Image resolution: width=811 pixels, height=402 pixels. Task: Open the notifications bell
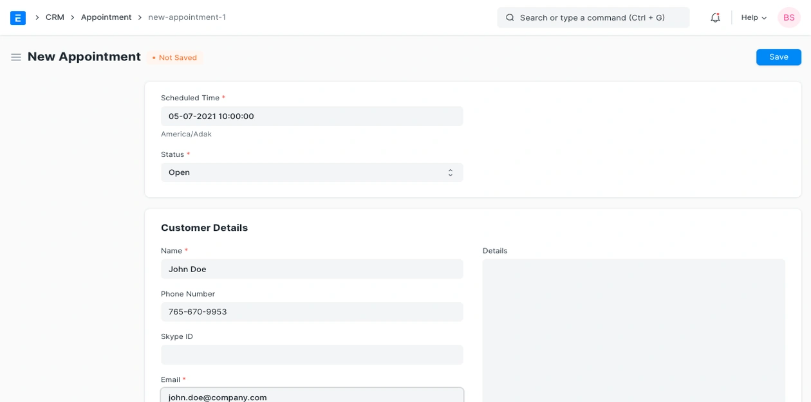[715, 18]
